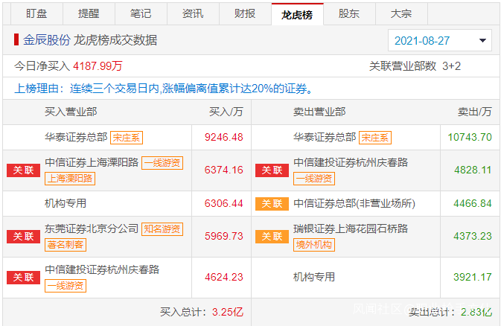This screenshot has height=326, width=501.
Task: Select the 龙虎榜 tab
Action: (x=298, y=14)
